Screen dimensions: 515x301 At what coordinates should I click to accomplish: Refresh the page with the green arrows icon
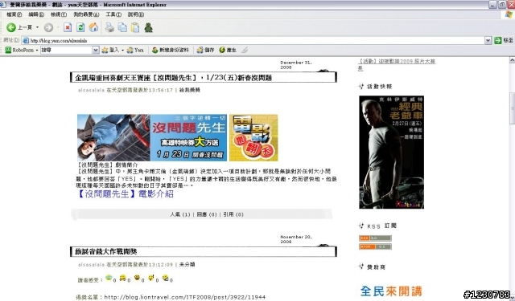click(x=80, y=27)
